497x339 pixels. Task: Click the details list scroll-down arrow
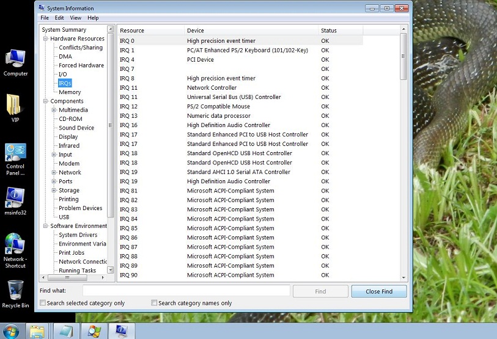pos(403,277)
